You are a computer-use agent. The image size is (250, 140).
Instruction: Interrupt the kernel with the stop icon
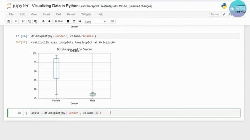[68, 21]
